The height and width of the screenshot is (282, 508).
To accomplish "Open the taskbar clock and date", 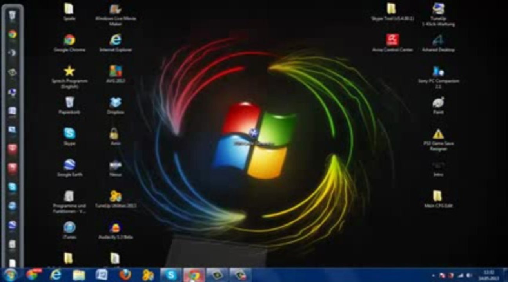I will click(x=488, y=275).
